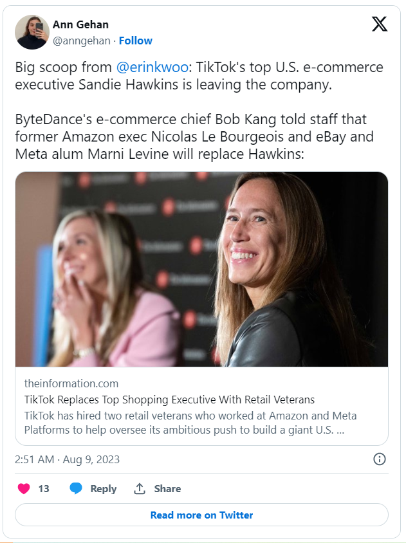Open the tweet info circle icon

coord(380,459)
